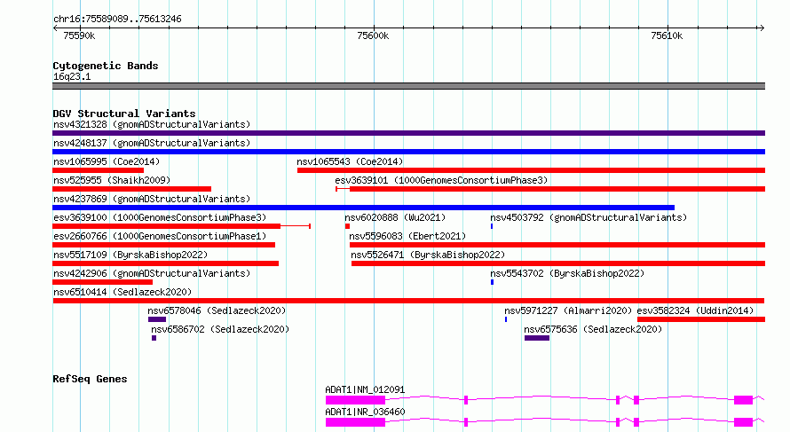Click the nsv6586702 (Sedlazeck2020) label
This screenshot has height=432, width=790.
(x=220, y=329)
